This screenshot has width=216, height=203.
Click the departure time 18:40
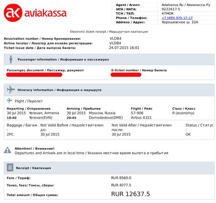point(12,118)
